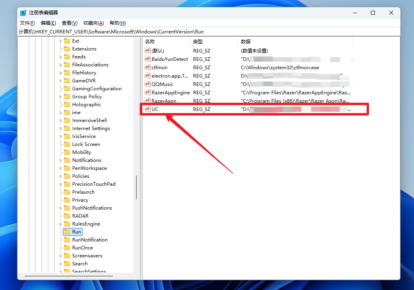Sort values by the 类型 column header
This screenshot has width=414, height=290.
(215, 42)
